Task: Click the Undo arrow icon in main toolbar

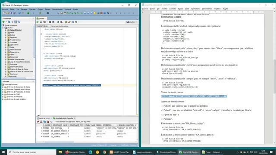Action: [x=19, y=13]
